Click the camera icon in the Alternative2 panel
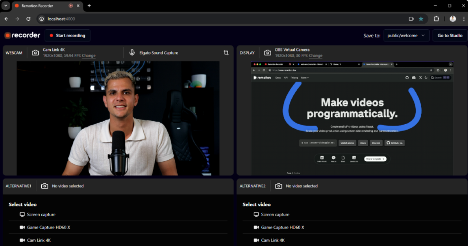The width and height of the screenshot is (468, 246). (x=278, y=186)
